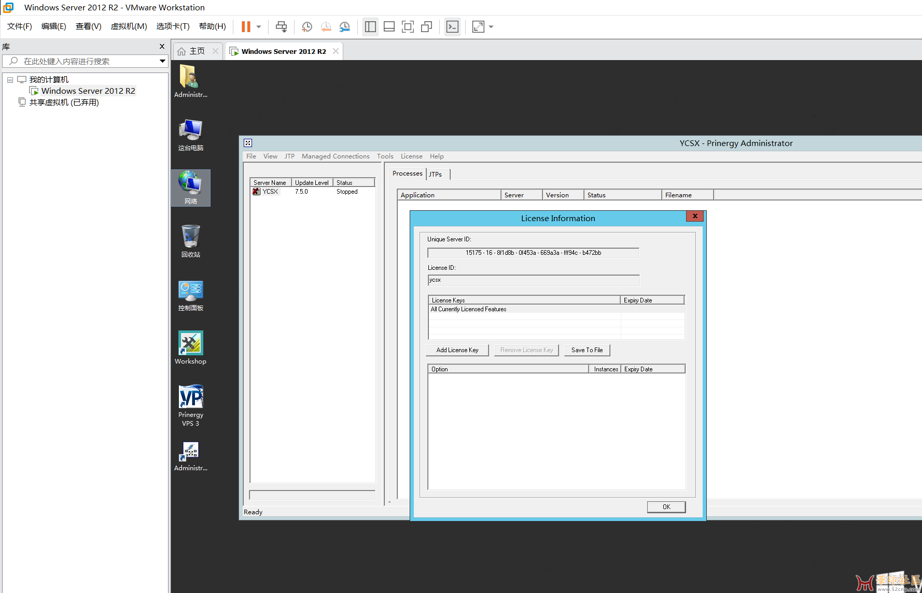Click the revert to snapshot icon

(326, 26)
